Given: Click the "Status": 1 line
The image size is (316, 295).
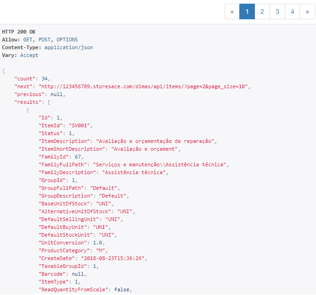Looking at the screenshot, I should [x=56, y=134].
